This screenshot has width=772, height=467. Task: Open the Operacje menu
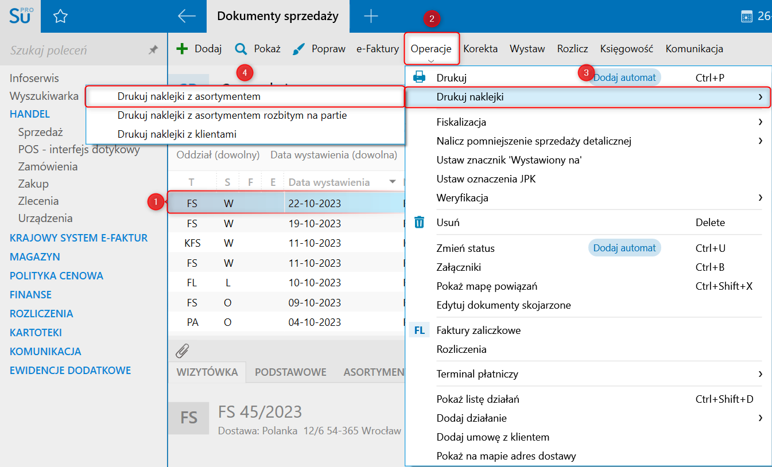431,49
